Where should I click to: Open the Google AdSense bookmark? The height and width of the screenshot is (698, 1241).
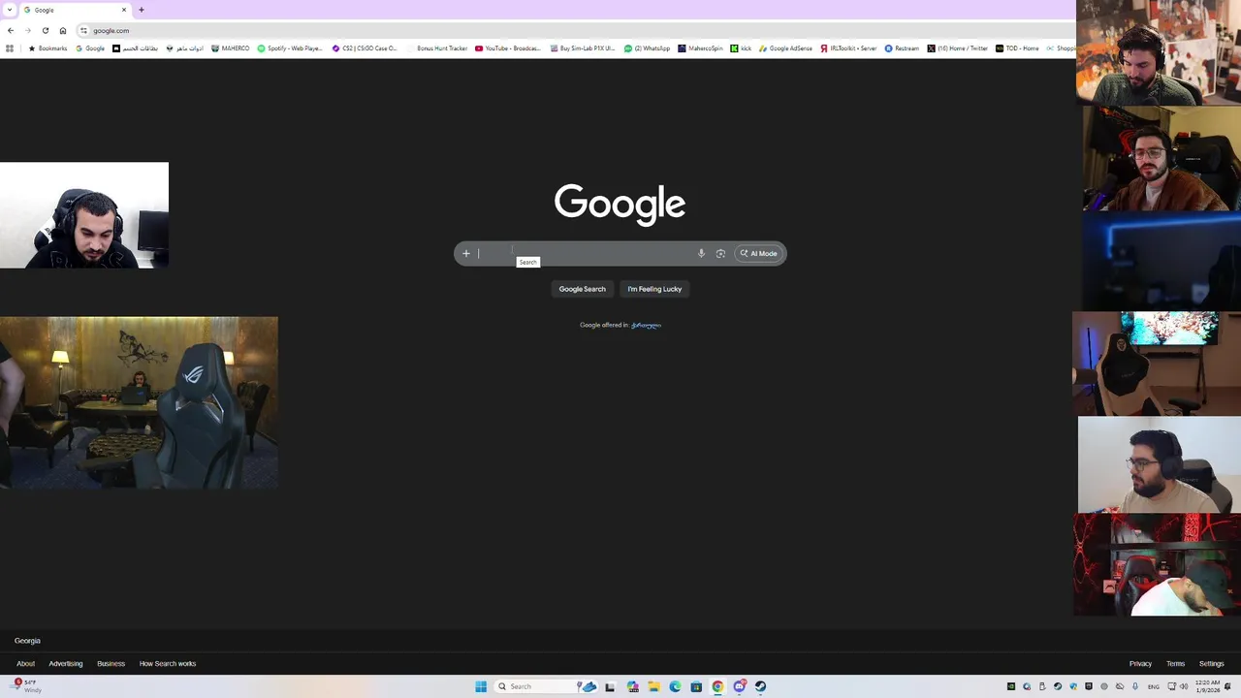coord(786,48)
